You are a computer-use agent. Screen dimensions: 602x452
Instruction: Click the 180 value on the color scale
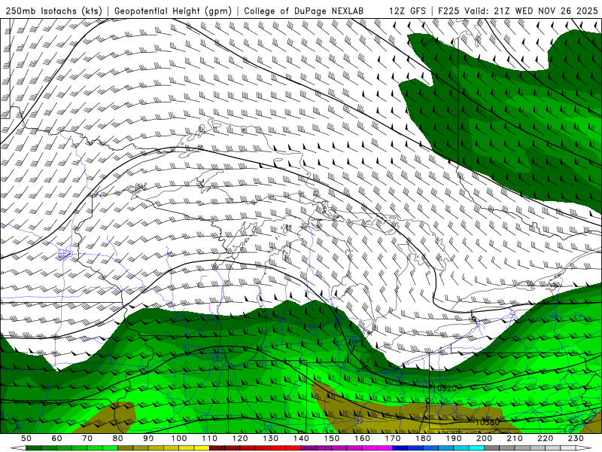[x=424, y=438]
